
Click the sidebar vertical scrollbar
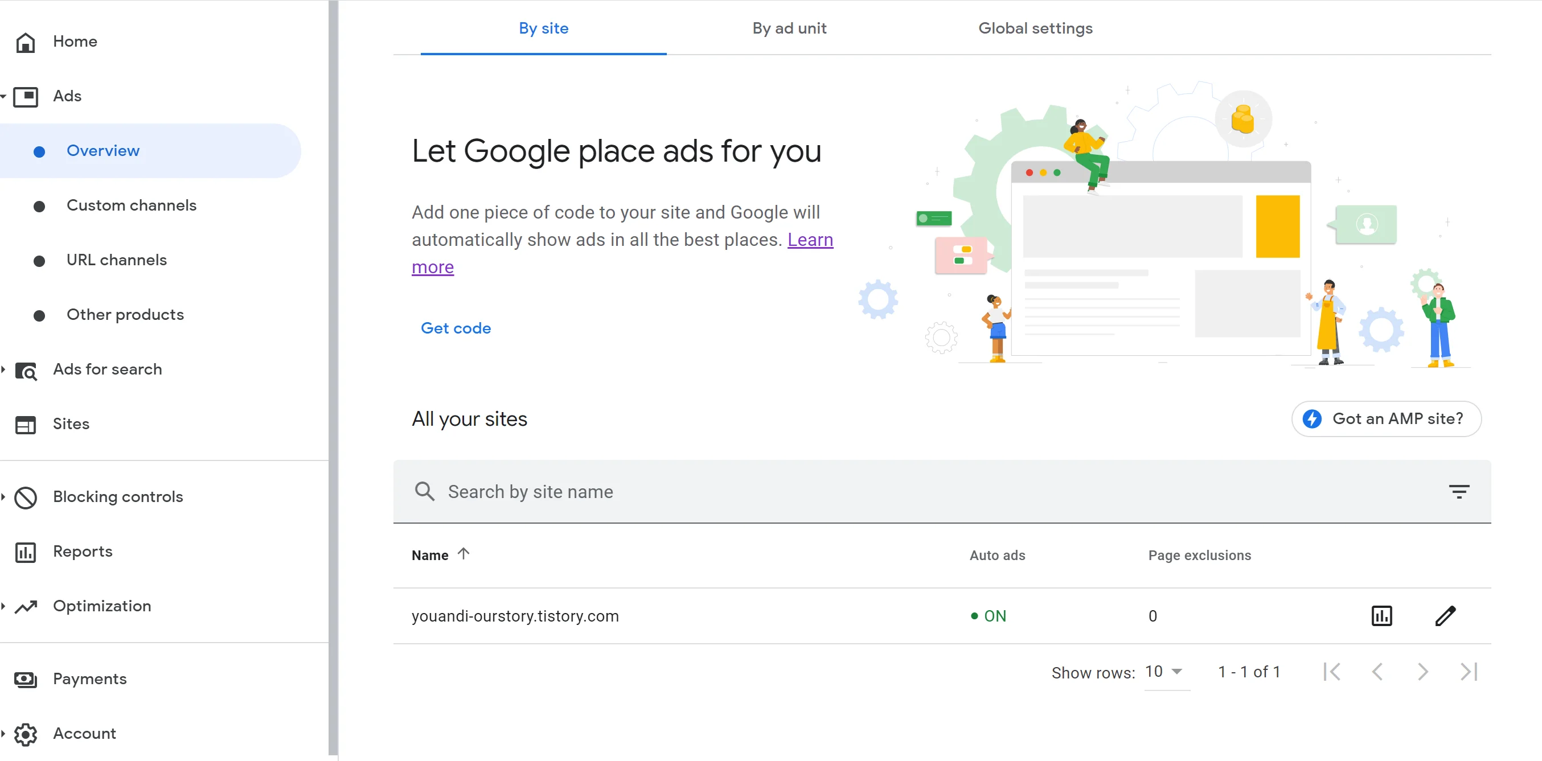coord(333,377)
